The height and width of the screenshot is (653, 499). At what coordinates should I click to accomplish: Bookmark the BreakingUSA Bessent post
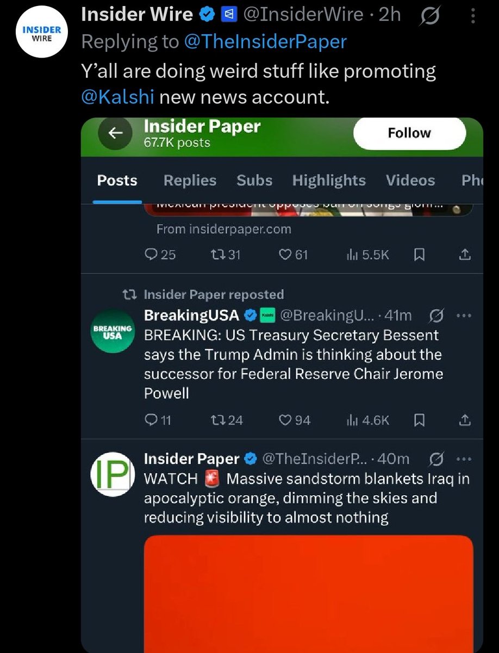(419, 420)
